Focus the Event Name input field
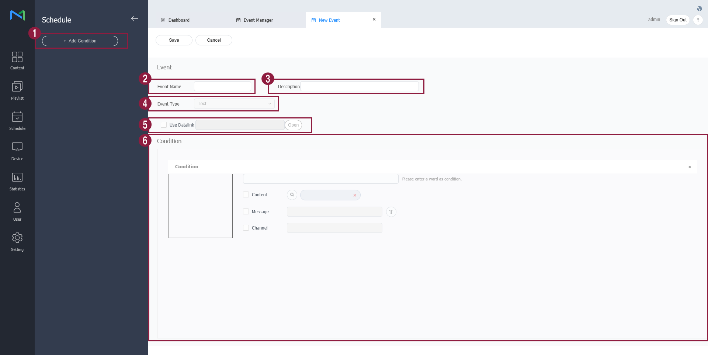708x355 pixels. click(222, 86)
